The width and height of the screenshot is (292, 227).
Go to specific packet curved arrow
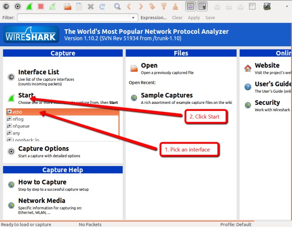pos(152,7)
